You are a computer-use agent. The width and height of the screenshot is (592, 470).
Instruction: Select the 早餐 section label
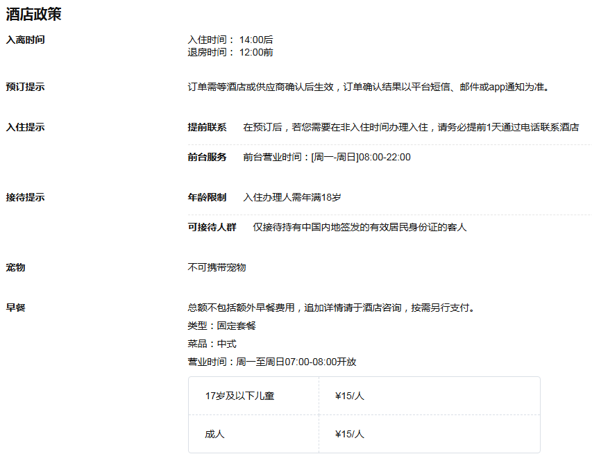coord(15,308)
